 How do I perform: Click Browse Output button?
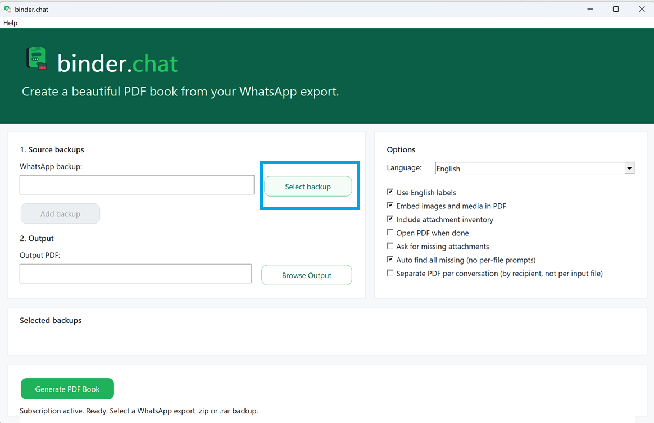307,275
